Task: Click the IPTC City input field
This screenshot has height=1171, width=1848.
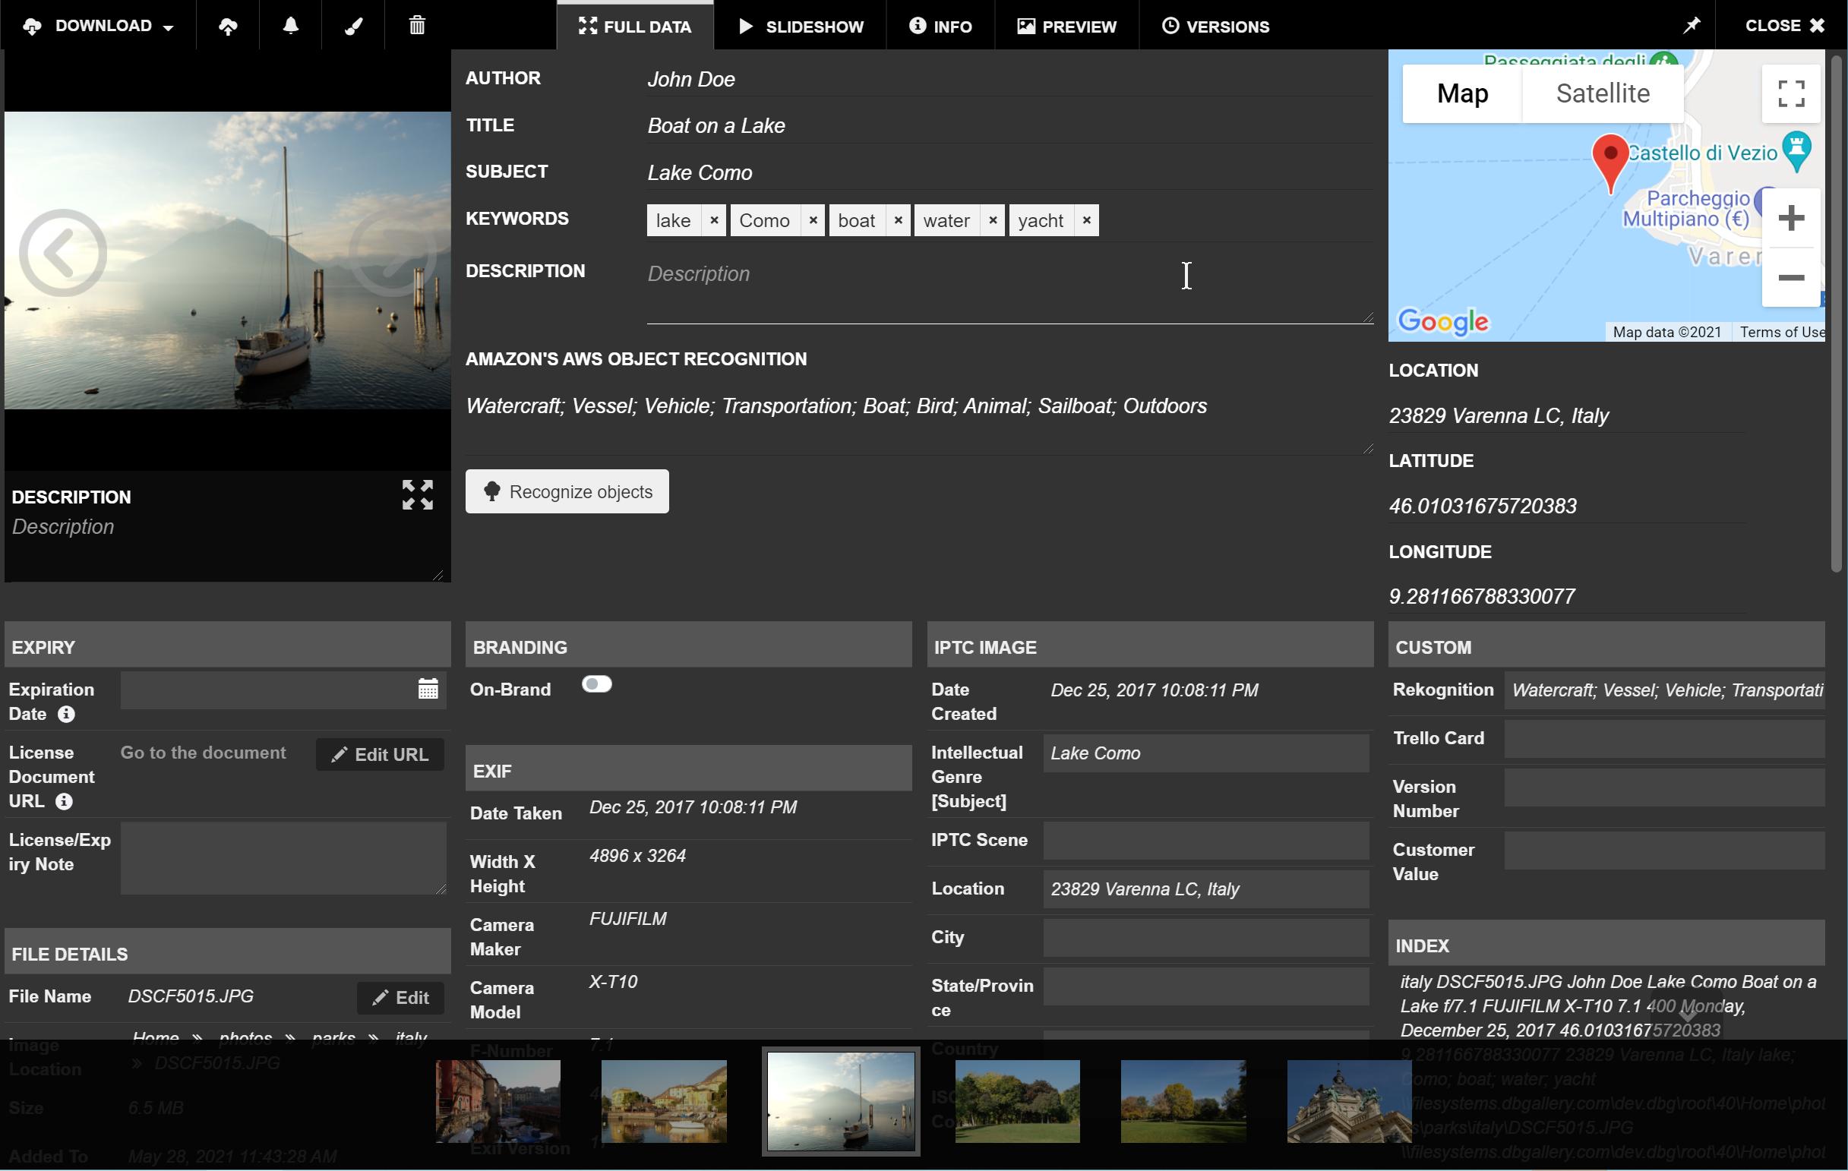Action: pyautogui.click(x=1205, y=938)
